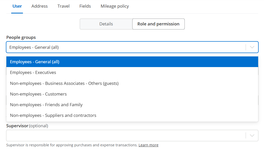264x157 pixels.
Task: Collapse People groups dropdown via chevron
Action: [252, 47]
